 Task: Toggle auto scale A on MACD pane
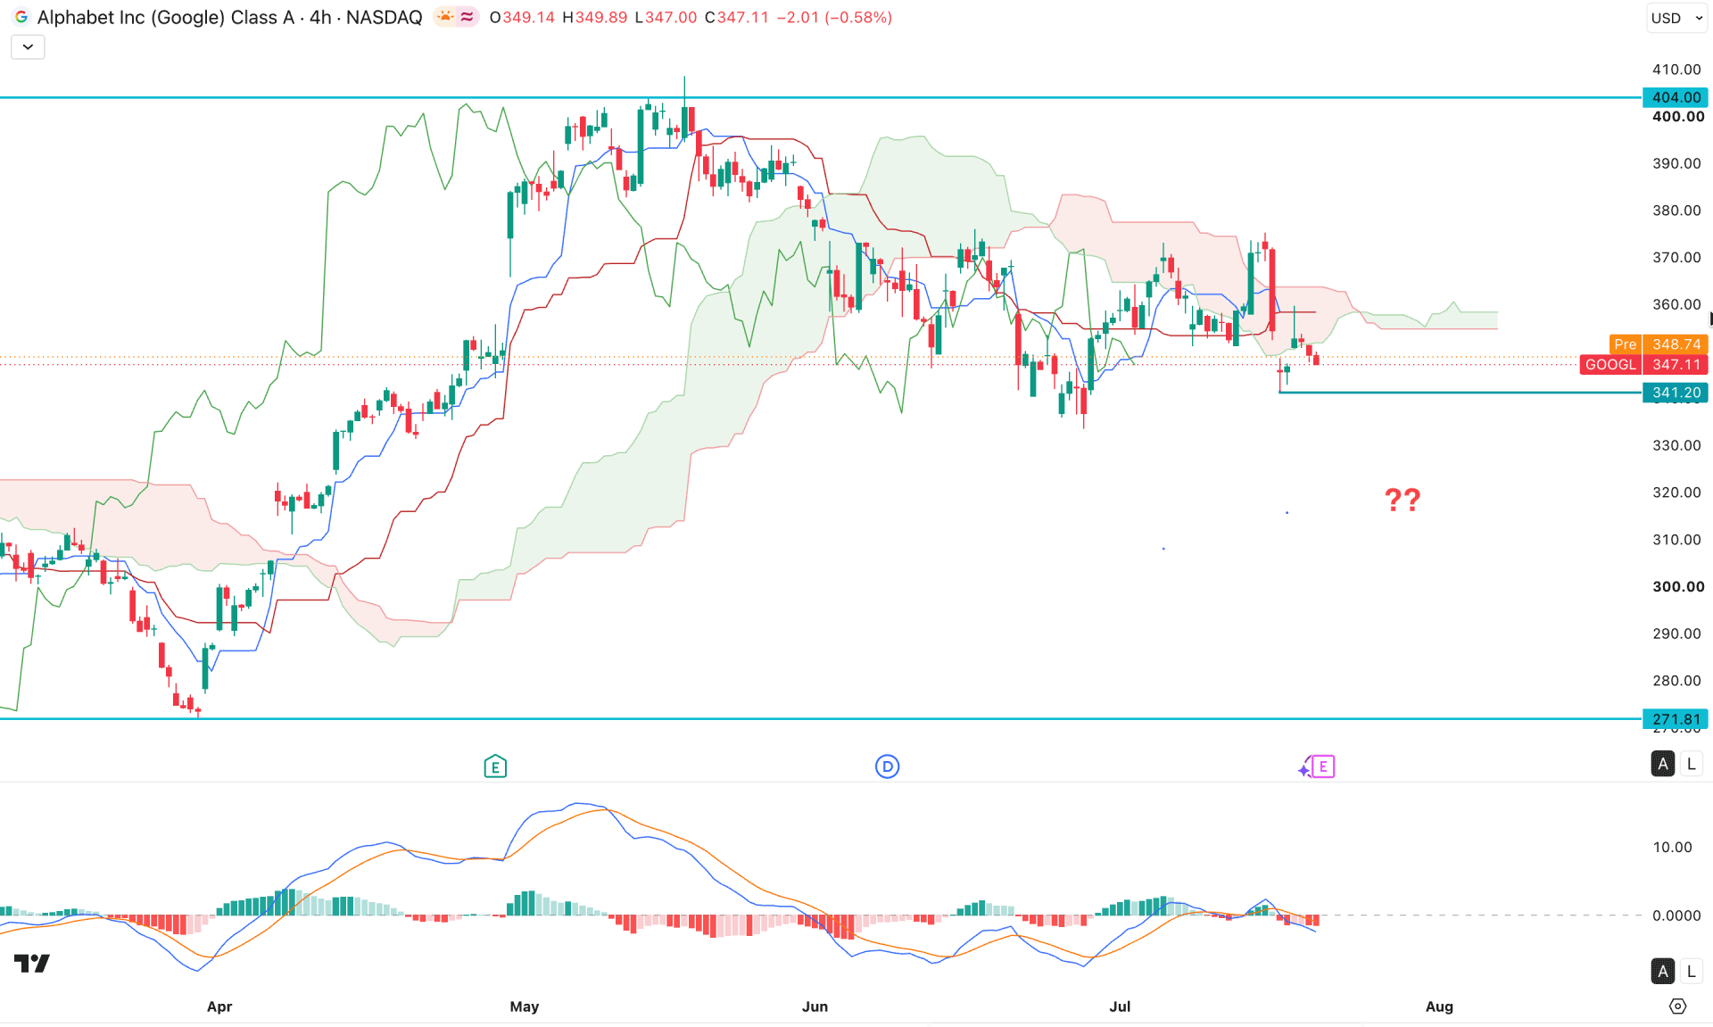tap(1662, 971)
